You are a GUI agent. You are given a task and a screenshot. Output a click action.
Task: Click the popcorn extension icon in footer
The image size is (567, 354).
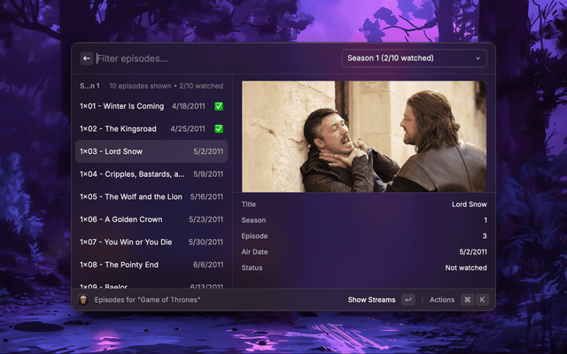coord(83,300)
